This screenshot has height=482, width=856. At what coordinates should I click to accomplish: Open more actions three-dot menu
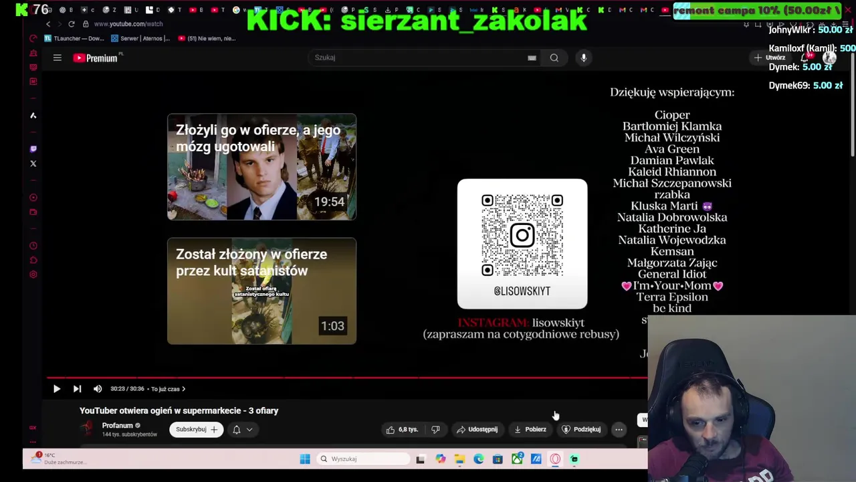click(619, 430)
